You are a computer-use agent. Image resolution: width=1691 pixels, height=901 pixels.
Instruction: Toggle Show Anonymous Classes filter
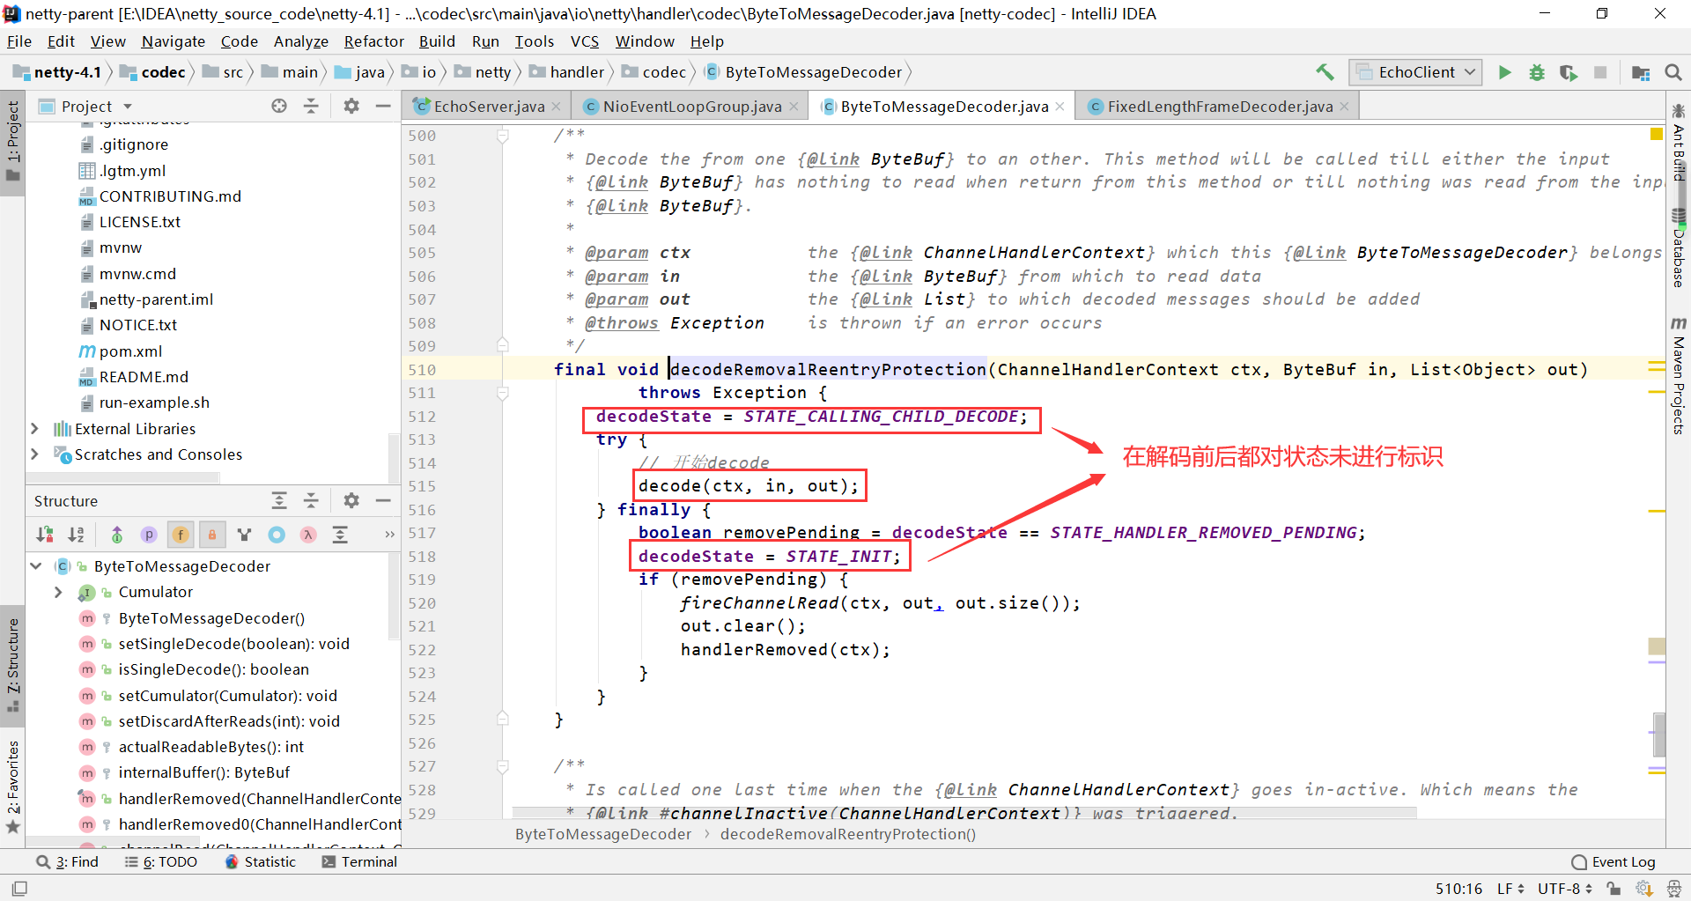tap(277, 534)
